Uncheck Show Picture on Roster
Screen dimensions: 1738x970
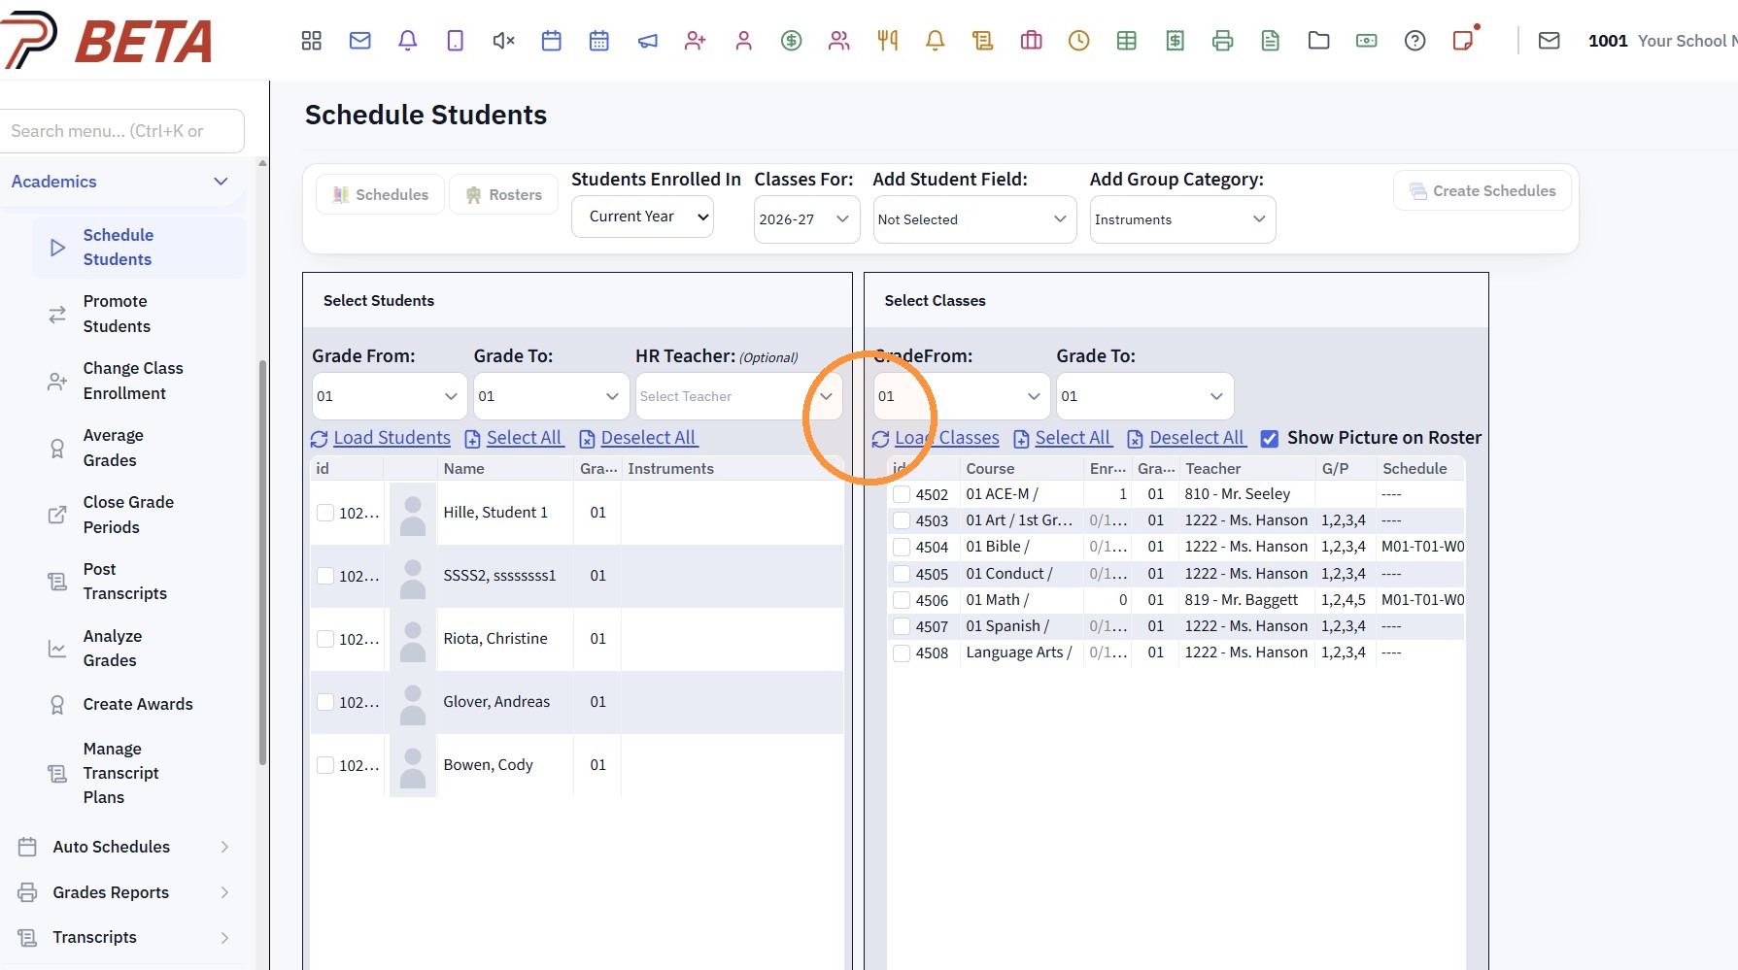(x=1269, y=439)
